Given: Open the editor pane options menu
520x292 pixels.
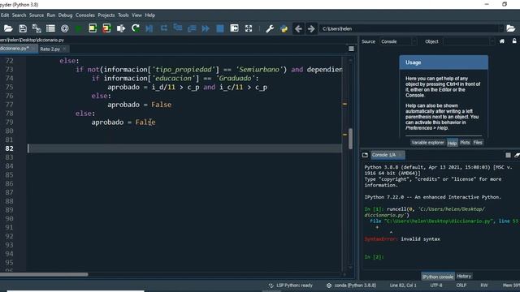Looking at the screenshot, I should 351,49.
